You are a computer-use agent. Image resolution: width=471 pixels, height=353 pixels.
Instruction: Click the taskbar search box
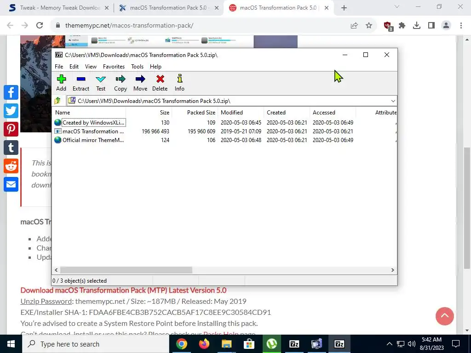(x=96, y=344)
